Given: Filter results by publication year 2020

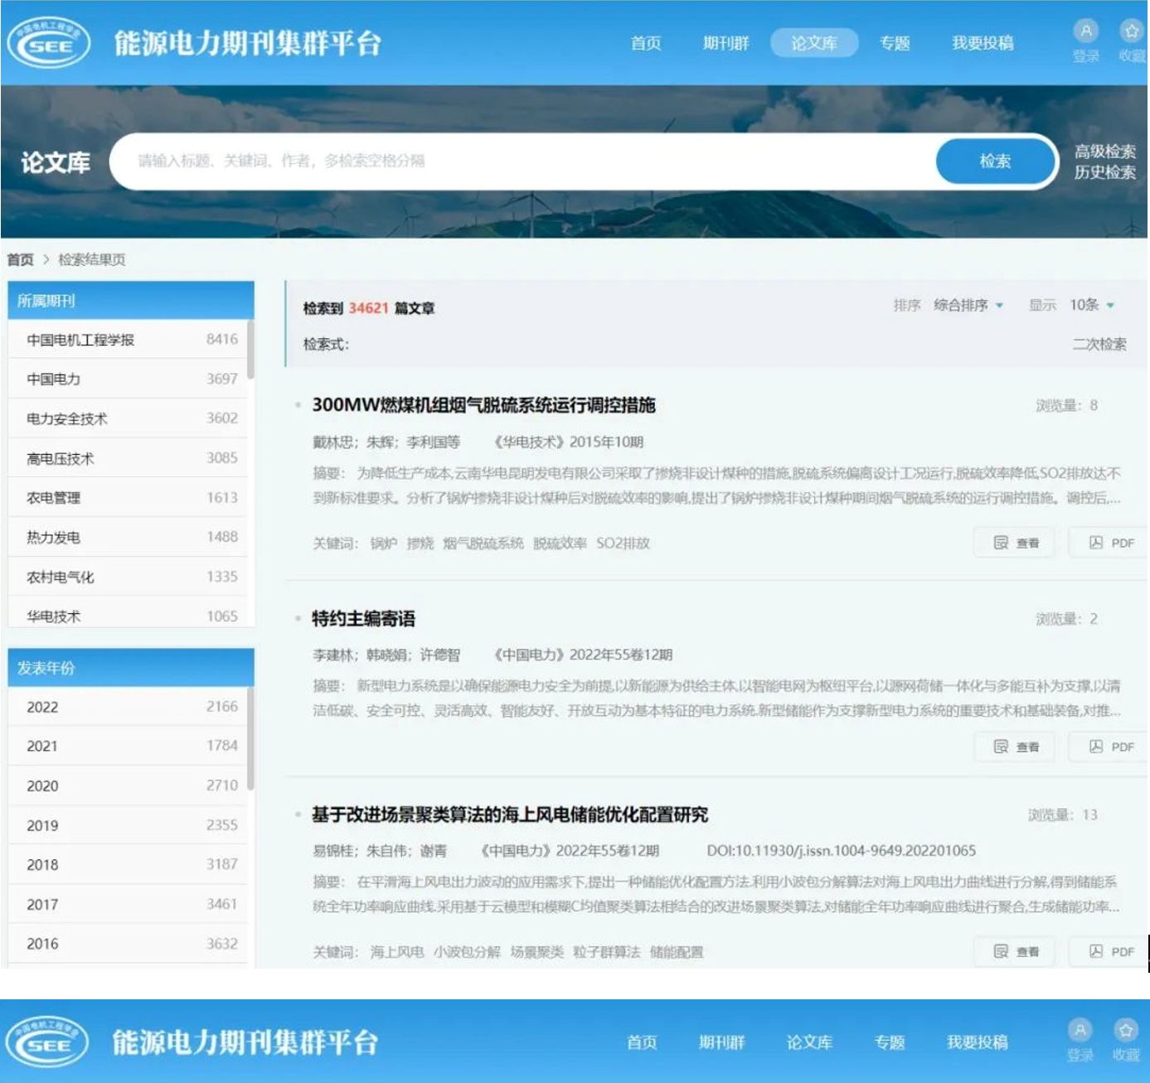Looking at the screenshot, I should pyautogui.click(x=43, y=786).
